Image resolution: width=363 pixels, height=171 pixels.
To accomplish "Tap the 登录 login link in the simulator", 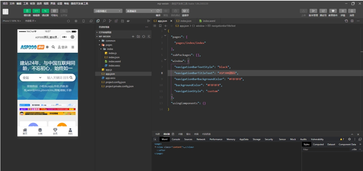I will pos(62,47).
